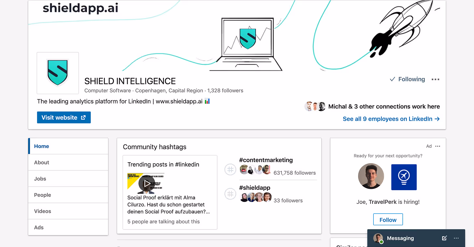
Task: Open the #shieldapp hashtag
Action: [255, 188]
